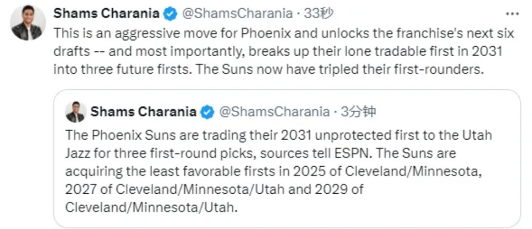Click the small avatar in the quoted tweet
532x229 pixels.
pos(76,112)
